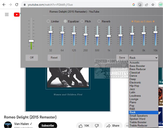Click the 32 Hz band slider handle

pos(51,32)
